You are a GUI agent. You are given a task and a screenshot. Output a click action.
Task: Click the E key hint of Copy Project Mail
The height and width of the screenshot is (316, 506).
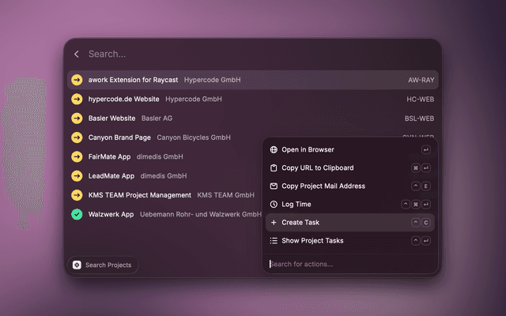426,186
